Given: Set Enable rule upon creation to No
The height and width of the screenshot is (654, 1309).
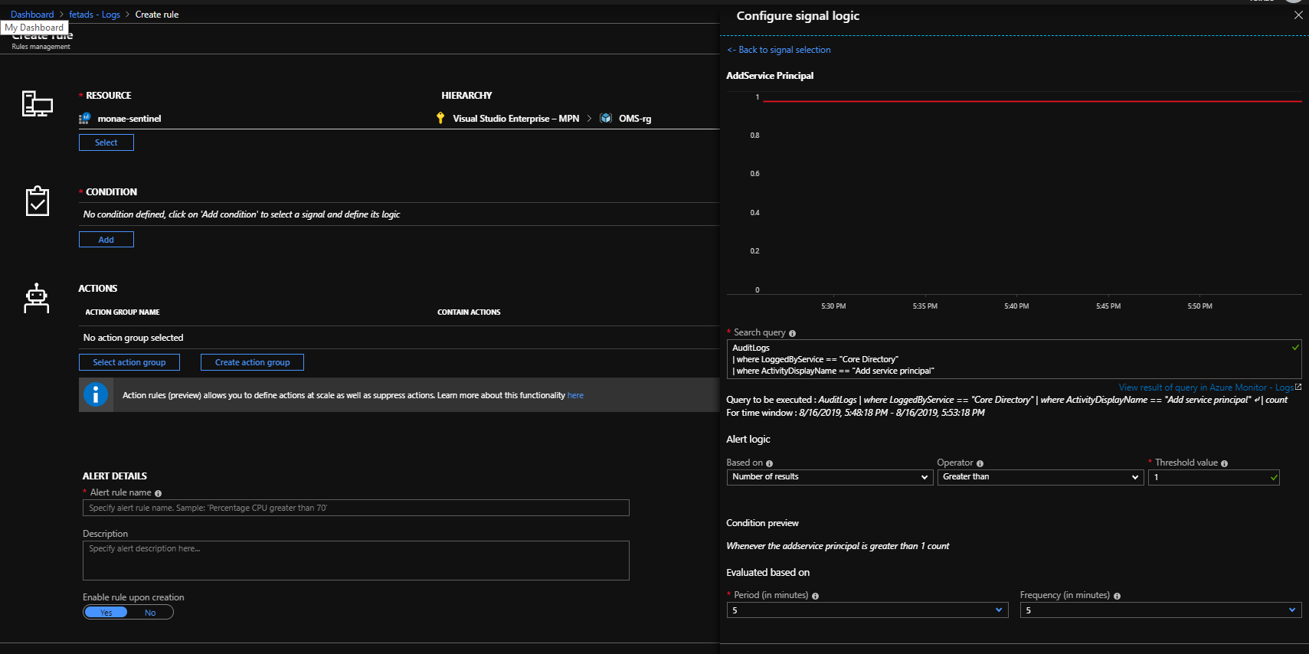Looking at the screenshot, I should tap(150, 613).
